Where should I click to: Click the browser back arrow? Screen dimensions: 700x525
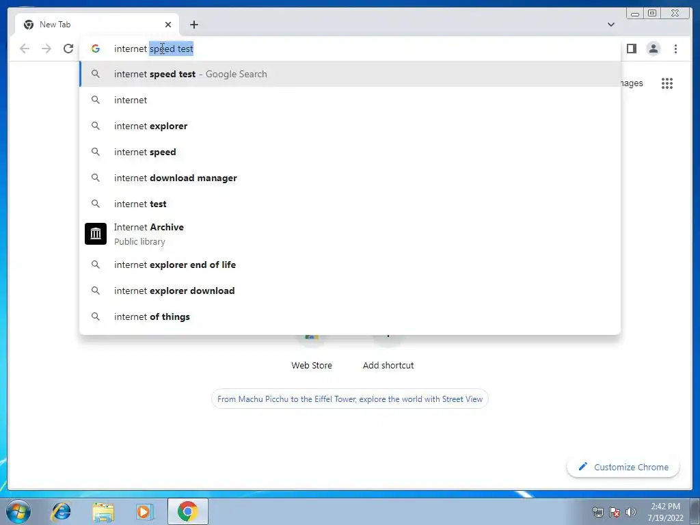coord(25,49)
